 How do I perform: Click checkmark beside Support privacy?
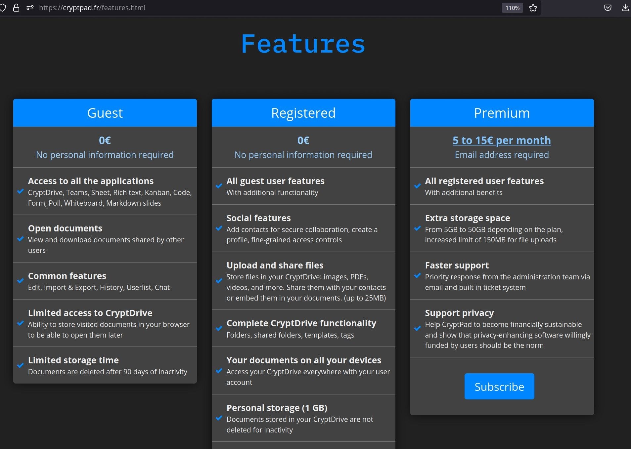click(418, 328)
